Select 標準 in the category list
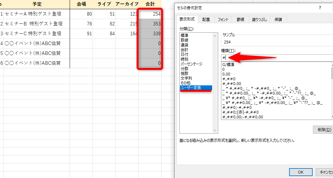333x178 pixels. [x=184, y=36]
